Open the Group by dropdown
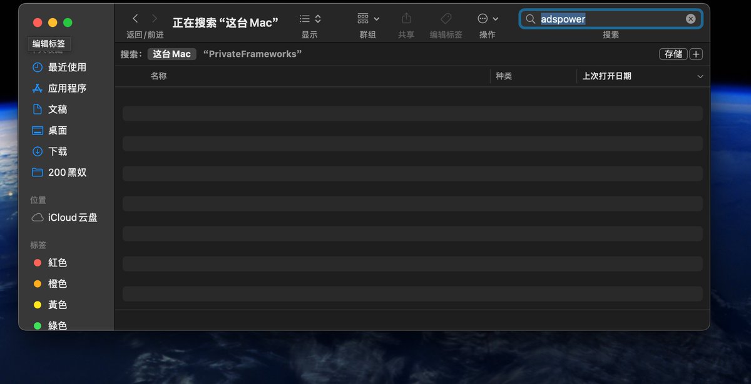751x384 pixels. coord(368,19)
